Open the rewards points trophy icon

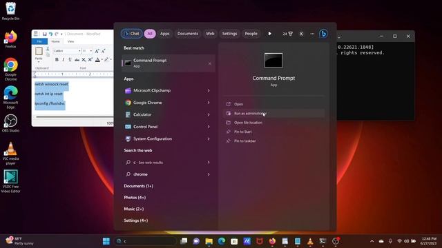(x=288, y=34)
